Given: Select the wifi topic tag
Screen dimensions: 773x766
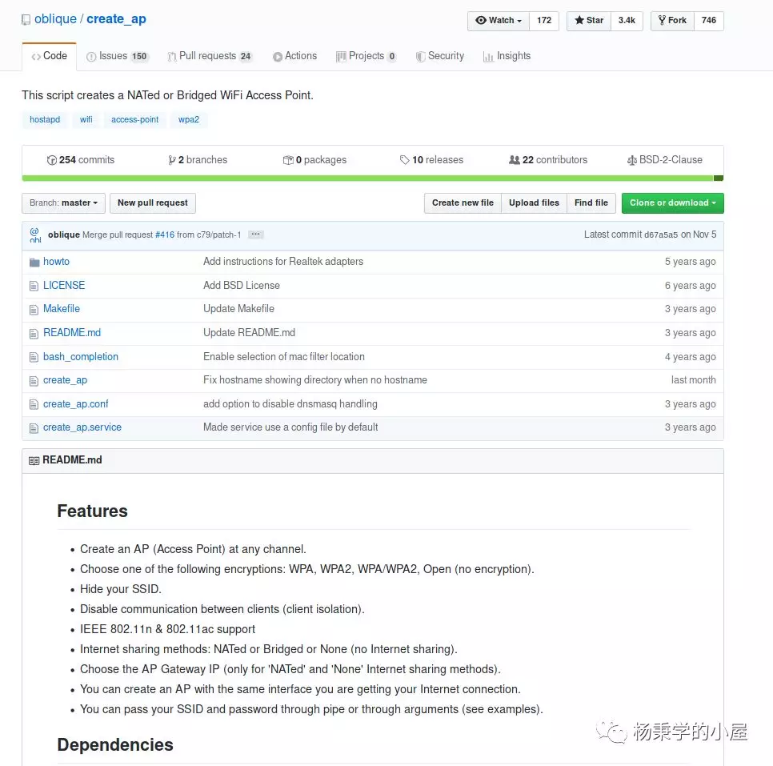Looking at the screenshot, I should coord(86,120).
